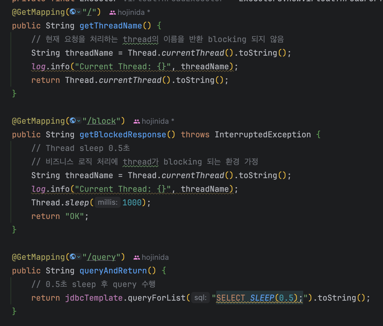Image resolution: width=383 pixels, height=326 pixels.
Task: Click author icon above getThreadName method
Action: 113,12
